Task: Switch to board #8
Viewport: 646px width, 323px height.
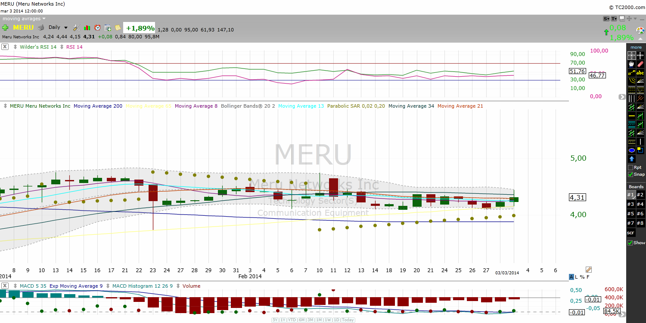Action: point(640,223)
